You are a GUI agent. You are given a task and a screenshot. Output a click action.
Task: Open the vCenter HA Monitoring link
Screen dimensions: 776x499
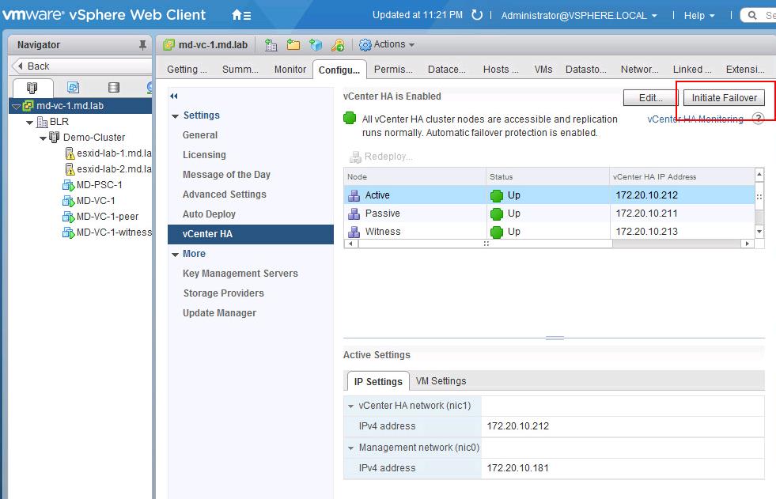coord(695,119)
